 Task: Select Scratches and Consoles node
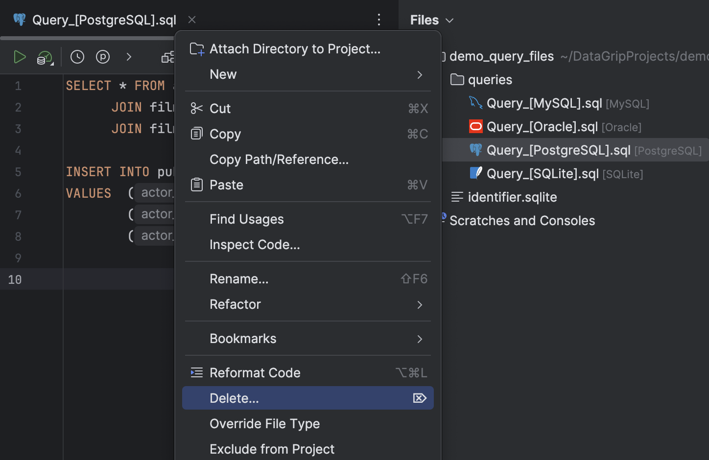click(522, 221)
